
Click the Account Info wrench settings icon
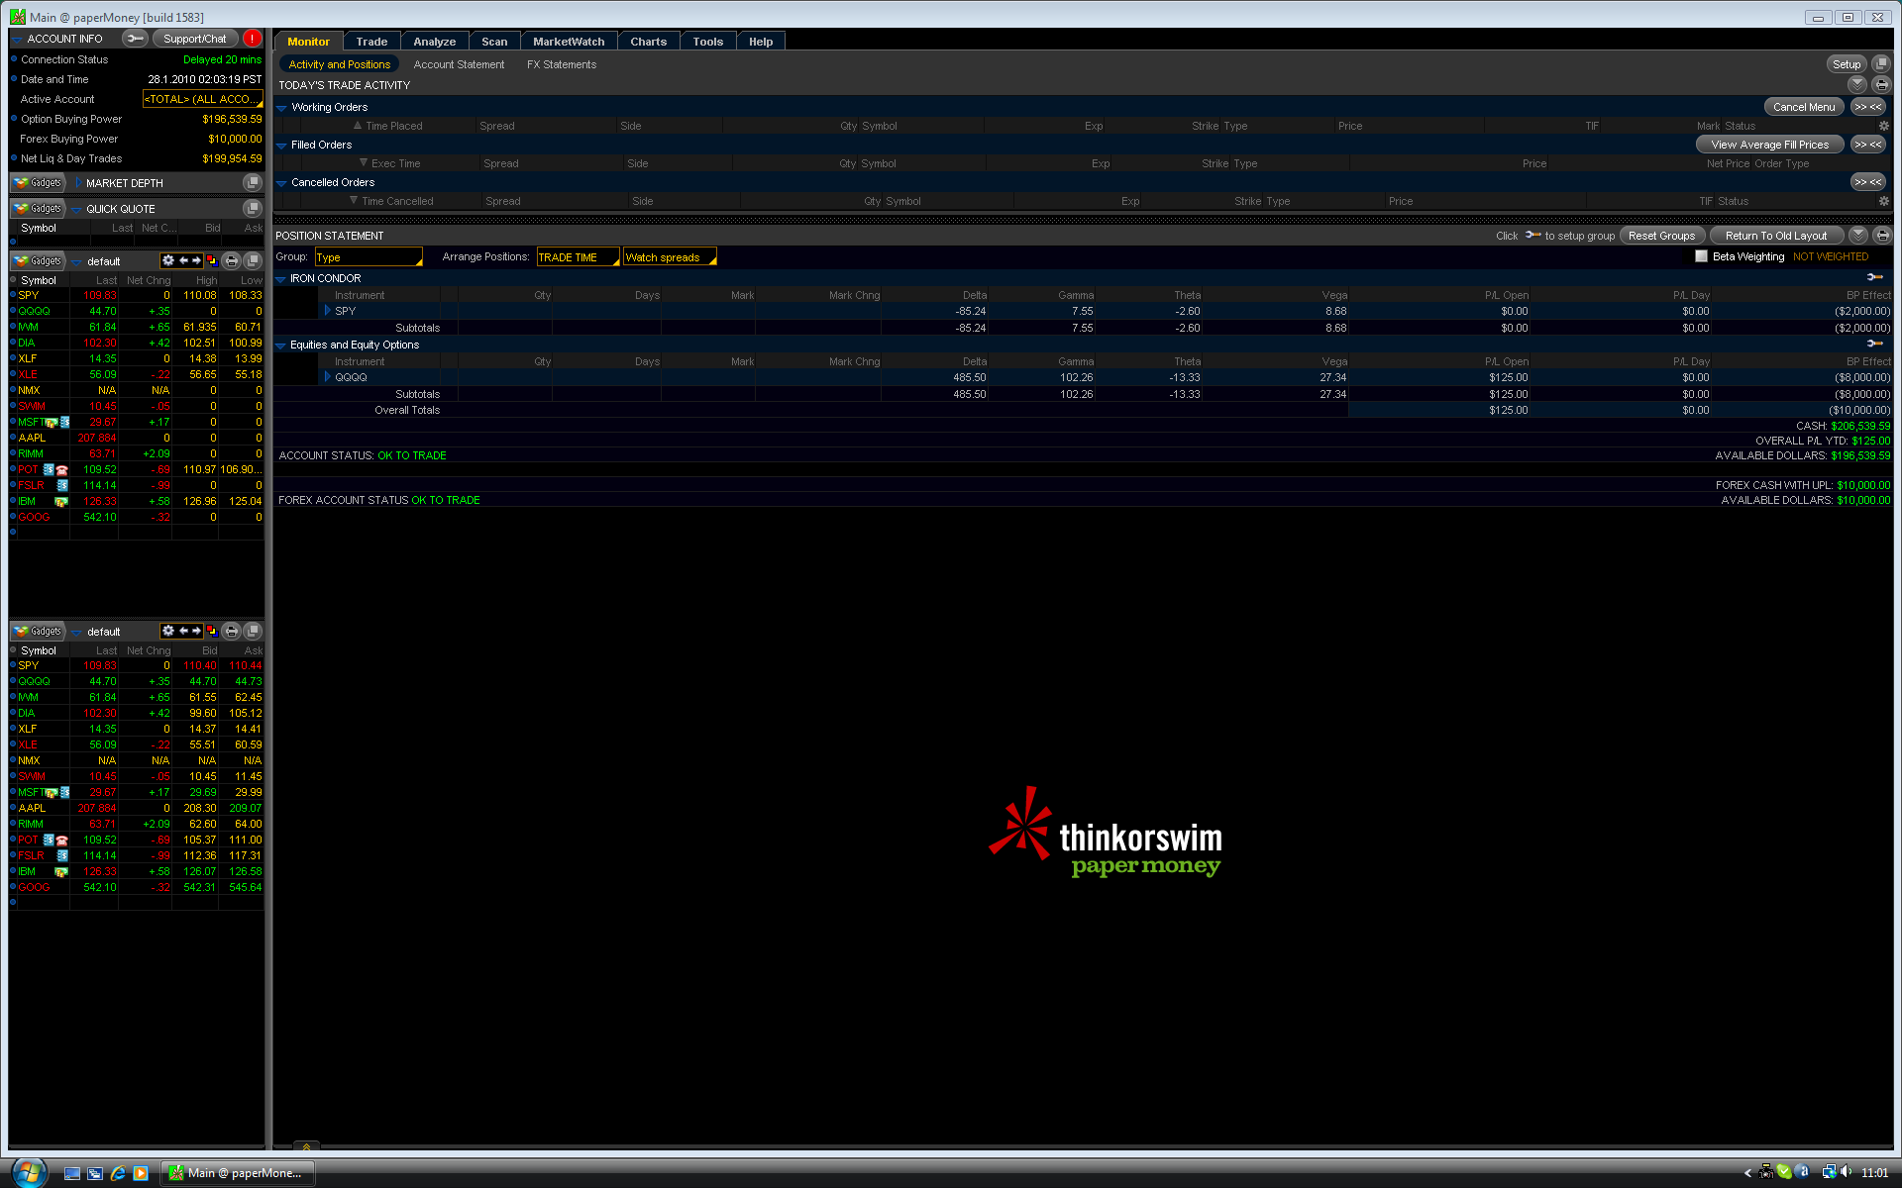[135, 39]
